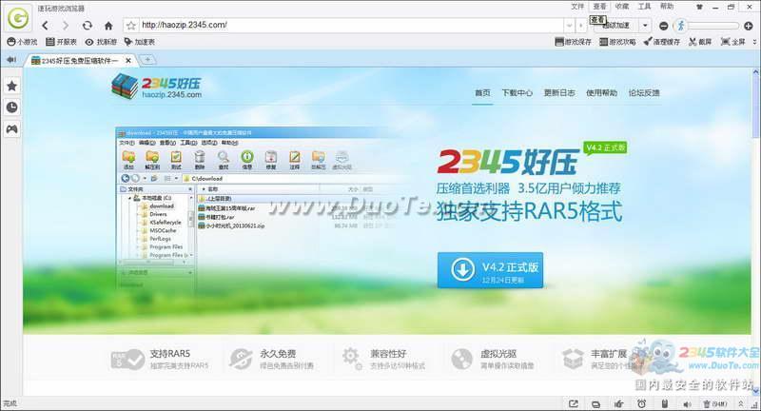This screenshot has width=761, height=411.
Task: Click the 永久免费 feature item
Action: pyautogui.click(x=271, y=359)
